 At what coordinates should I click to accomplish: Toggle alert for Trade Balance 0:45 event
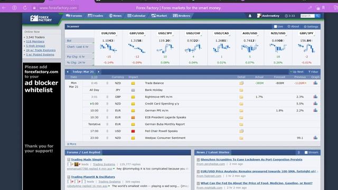[x=107, y=83]
